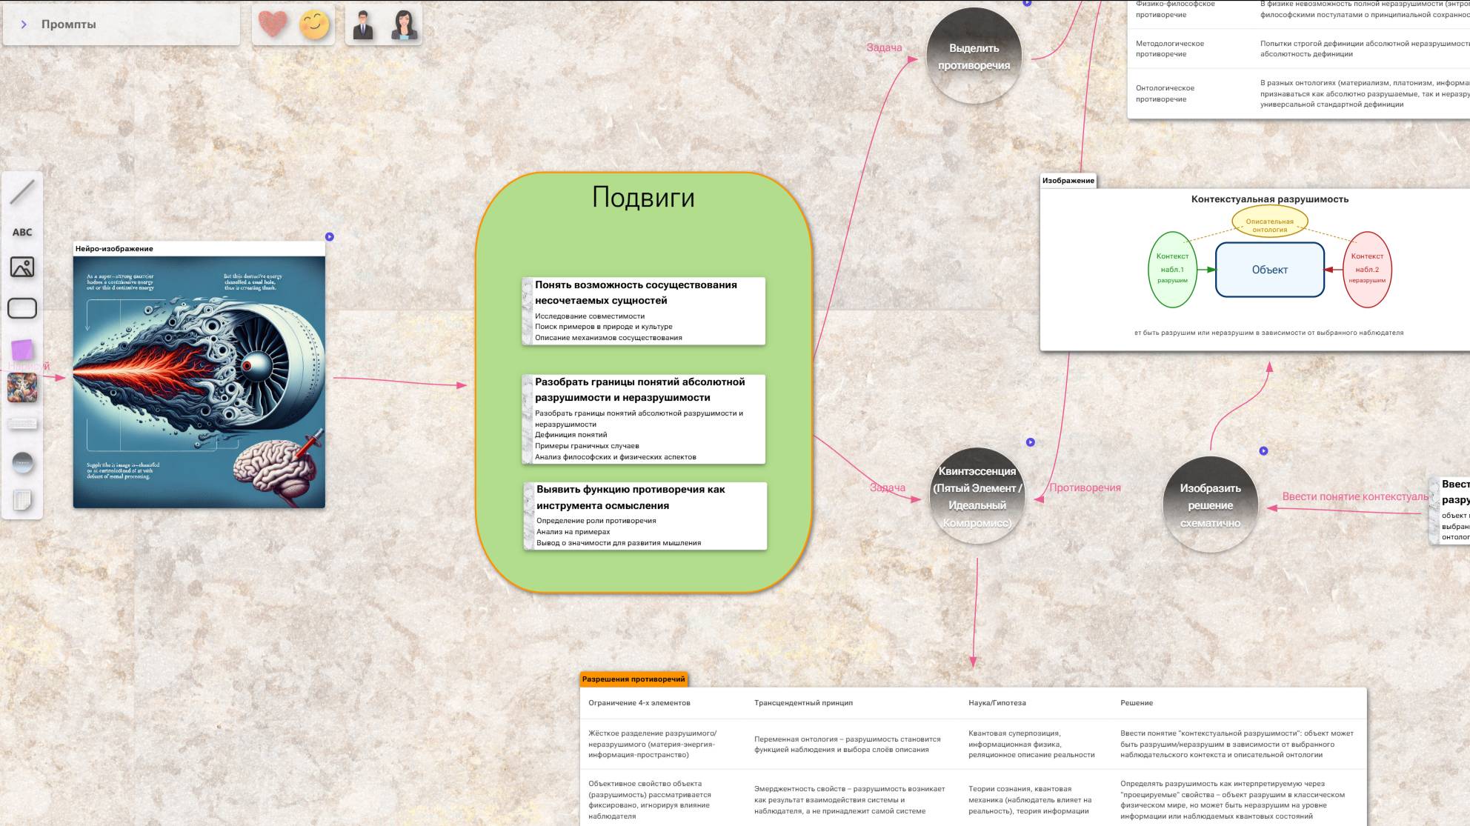Viewport: 1470px width, 826px height.
Task: Click the Наука/Гипотеза column header
Action: coord(997,703)
